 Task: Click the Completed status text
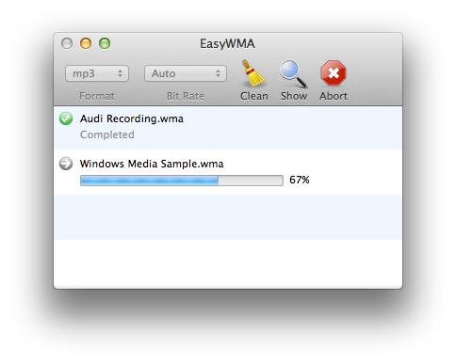(107, 134)
